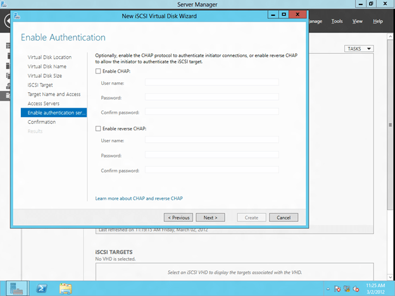The width and height of the screenshot is (395, 296).
Task: Click the Action Center flag tray icon
Action: pyautogui.click(x=339, y=288)
